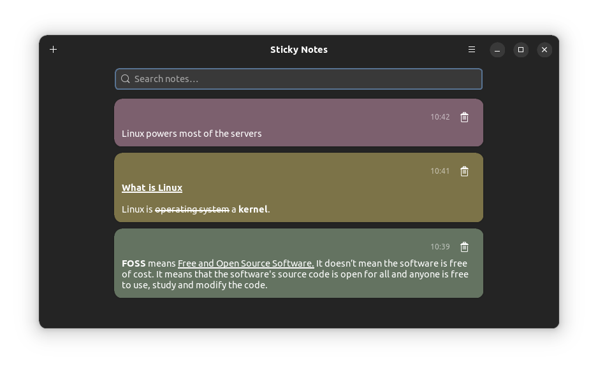Viewport: 598px width, 371px height.
Task: Click the timestamp 10:41 on the yellow note
Action: (x=440, y=171)
